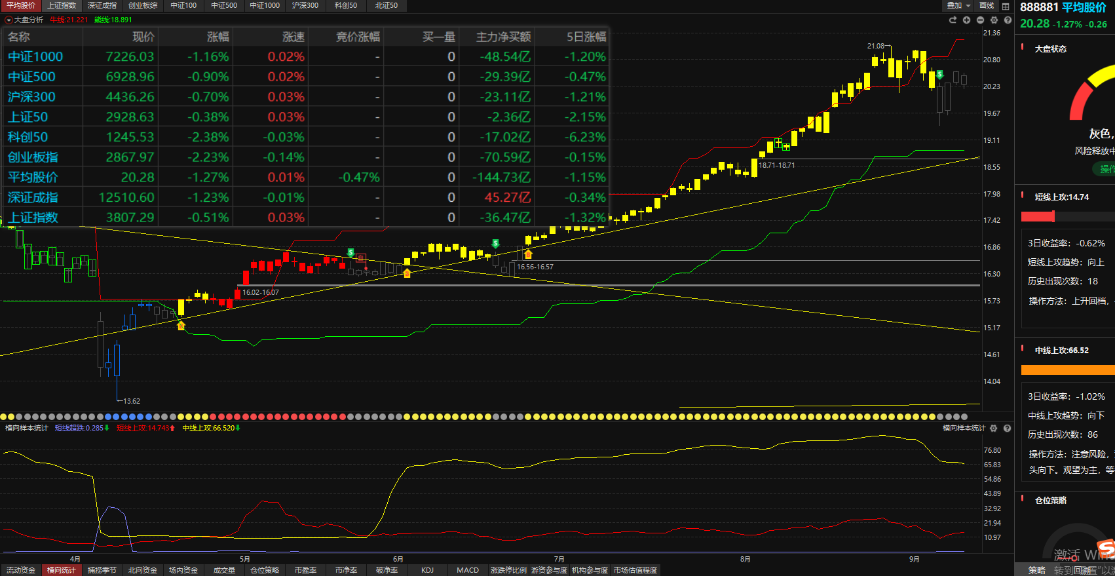This screenshot has height=576, width=1115.
Task: Open main chart settings gear icon
Action: pos(994,20)
